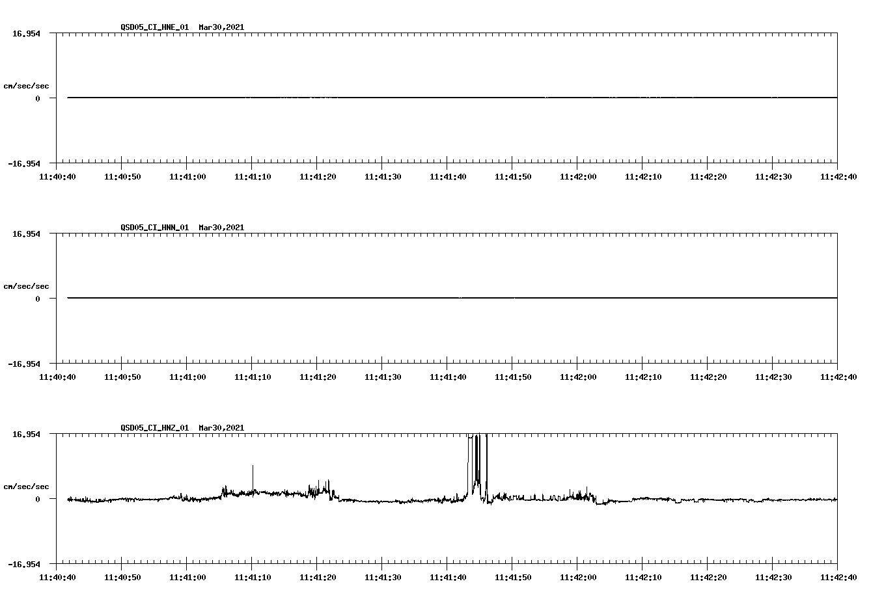Click the Mar30,2021 date on the HNZ plot
This screenshot has width=884, height=601.
tap(221, 428)
